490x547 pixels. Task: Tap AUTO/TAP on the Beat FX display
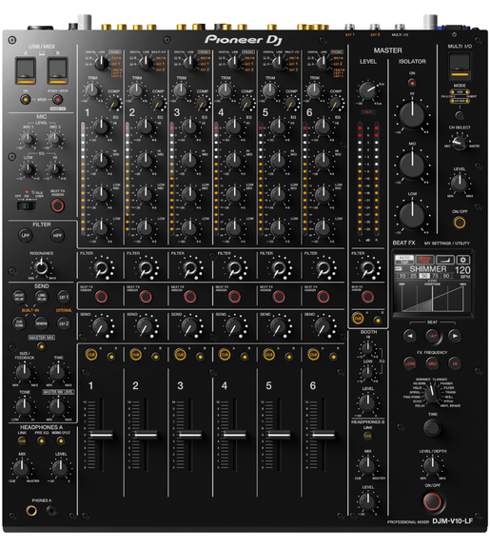click(x=404, y=260)
